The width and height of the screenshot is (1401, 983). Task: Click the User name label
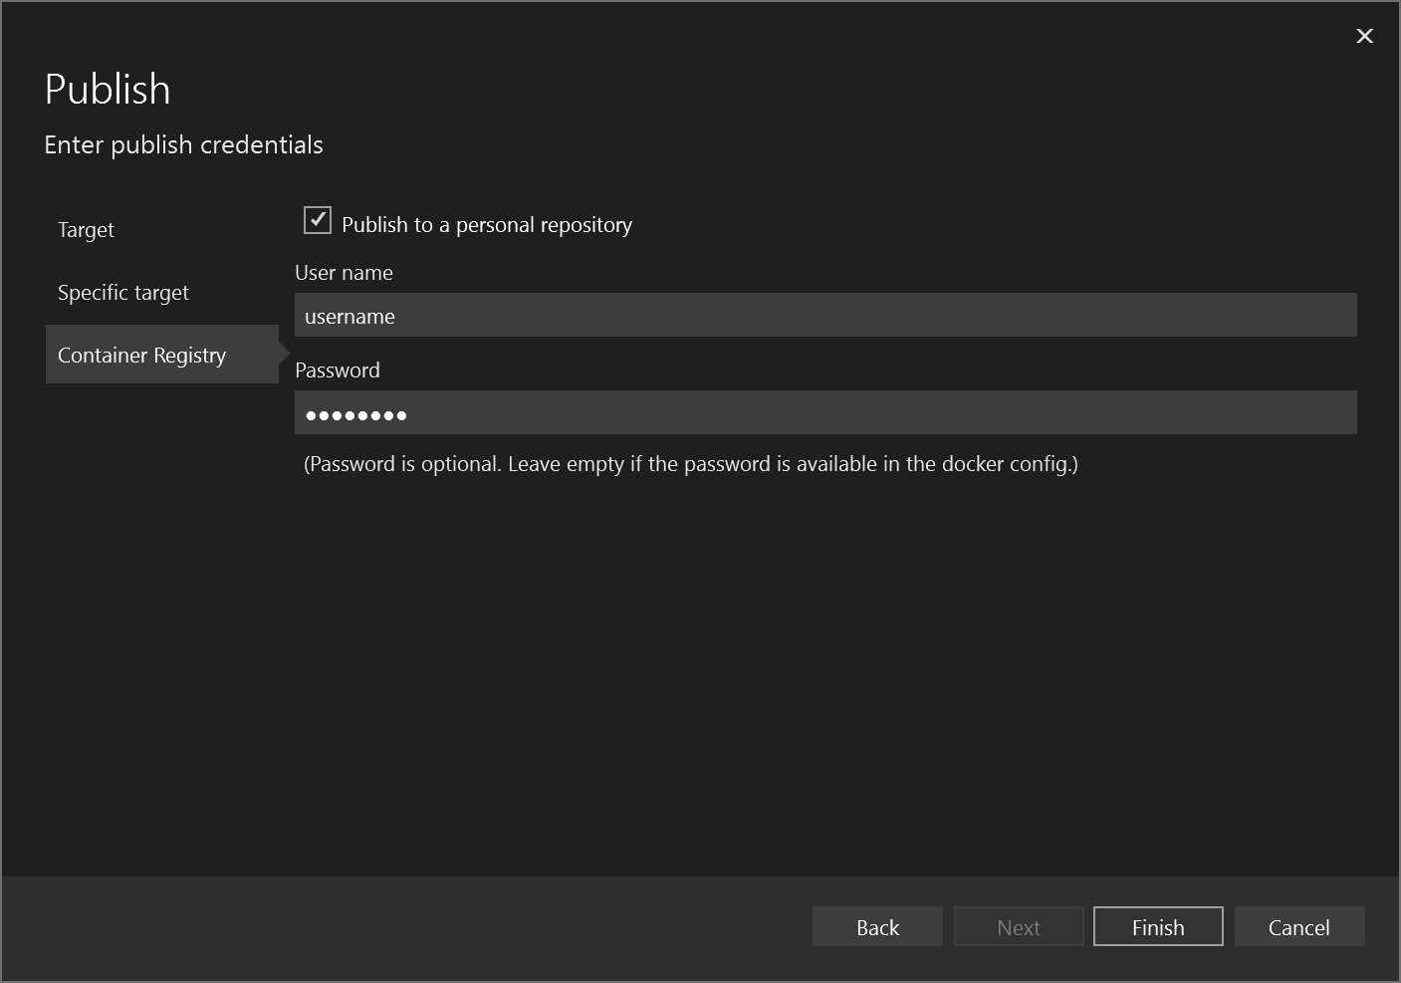click(x=344, y=272)
